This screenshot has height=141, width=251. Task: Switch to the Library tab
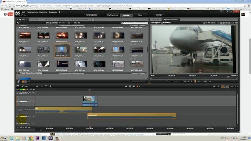(113, 15)
